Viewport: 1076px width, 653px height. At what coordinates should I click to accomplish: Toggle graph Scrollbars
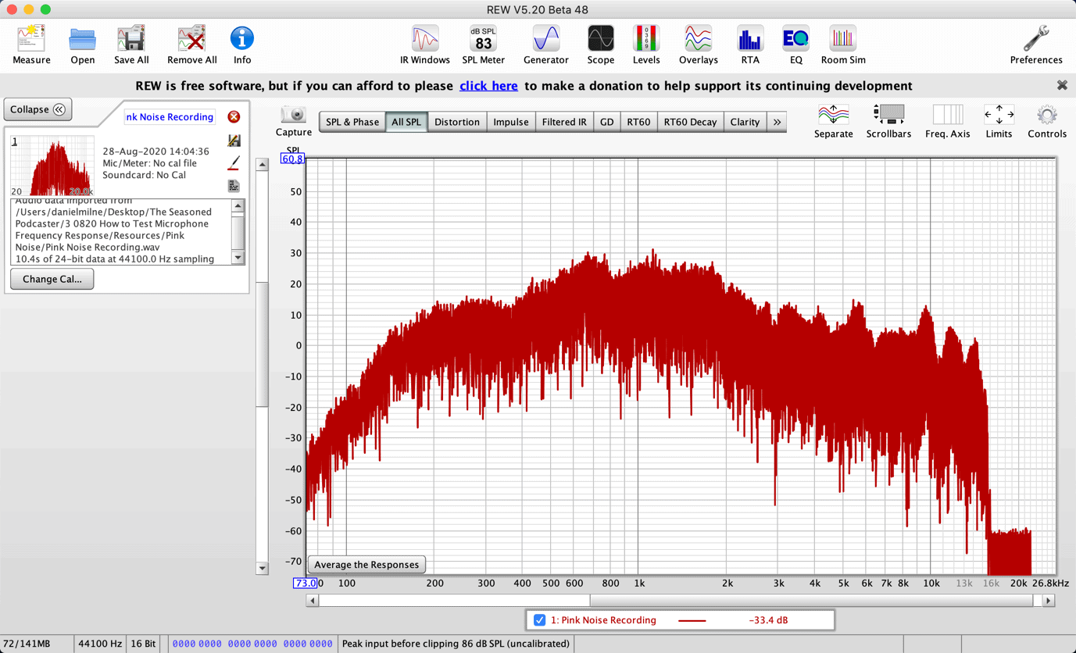888,122
